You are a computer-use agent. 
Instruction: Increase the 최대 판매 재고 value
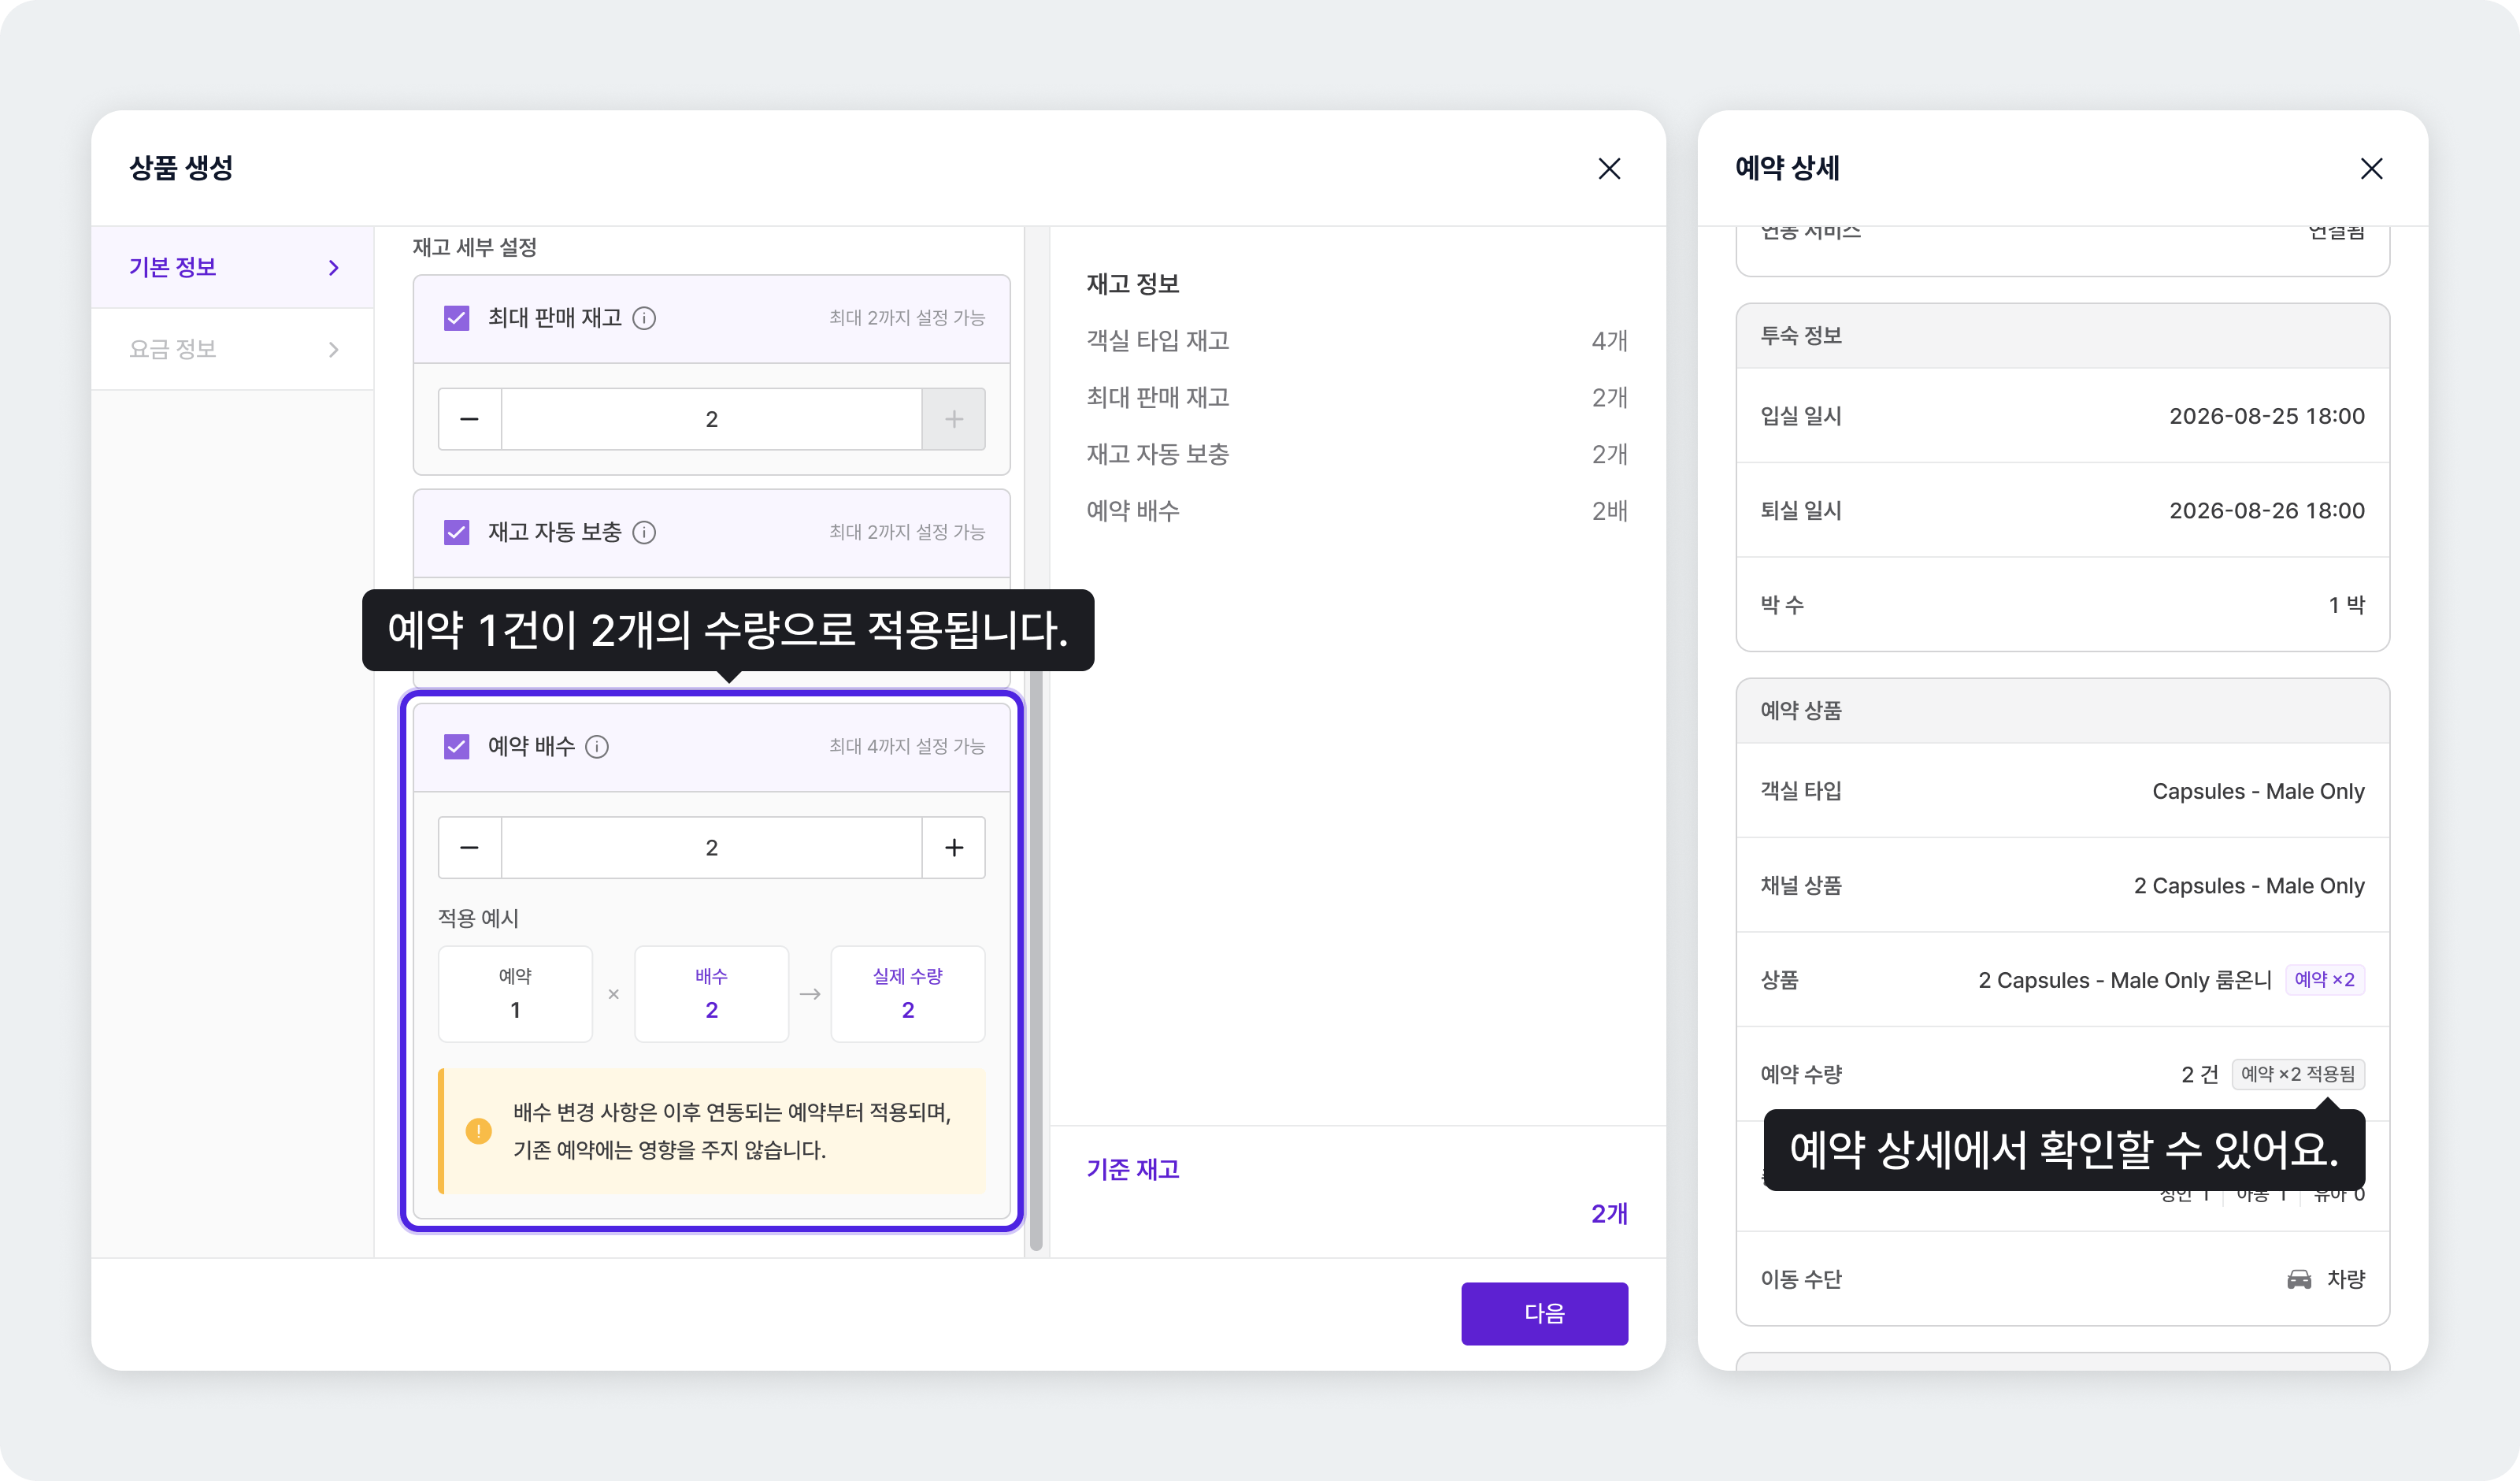click(x=954, y=419)
